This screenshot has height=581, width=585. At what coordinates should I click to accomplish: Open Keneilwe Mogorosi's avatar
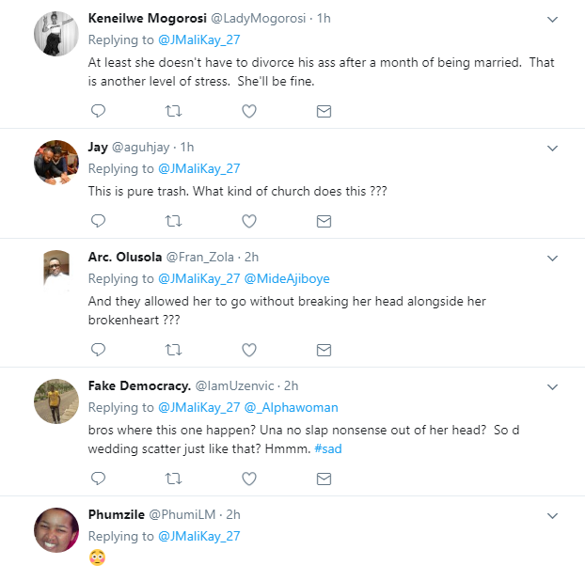pyautogui.click(x=55, y=33)
